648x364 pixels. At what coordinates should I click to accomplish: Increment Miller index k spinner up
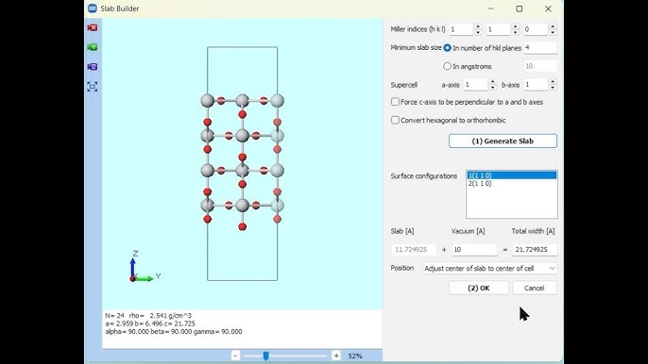tap(516, 26)
